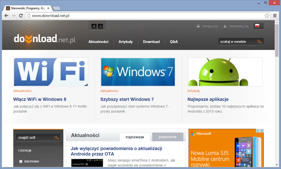The image size is (281, 169).
Task: Click the Windows 7 banner thumbnail
Action: pyautogui.click(x=138, y=72)
